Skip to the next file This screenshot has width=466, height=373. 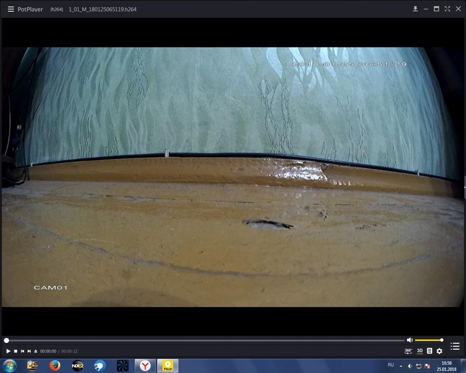pyautogui.click(x=29, y=351)
